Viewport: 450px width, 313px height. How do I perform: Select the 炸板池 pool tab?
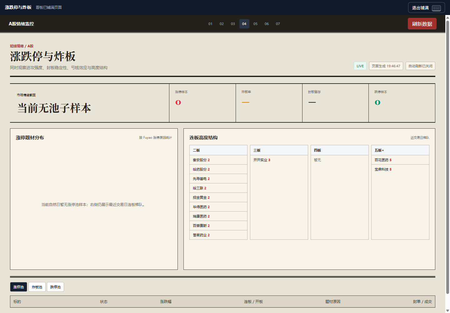click(37, 287)
